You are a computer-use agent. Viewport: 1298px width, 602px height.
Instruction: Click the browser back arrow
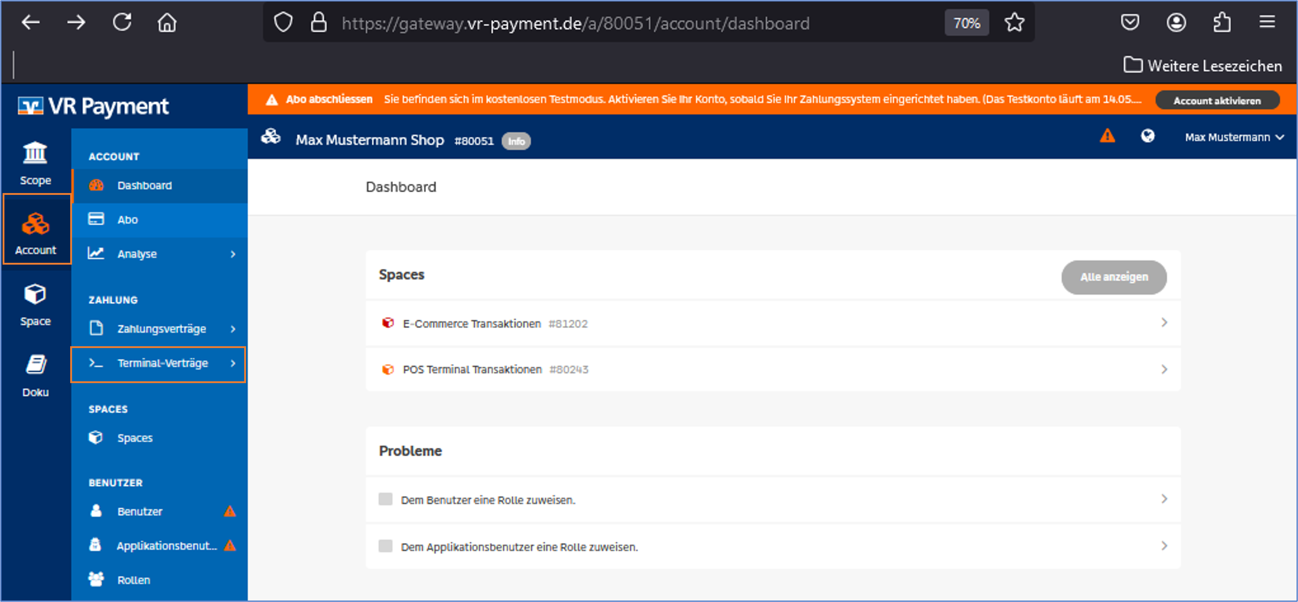pyautogui.click(x=31, y=23)
